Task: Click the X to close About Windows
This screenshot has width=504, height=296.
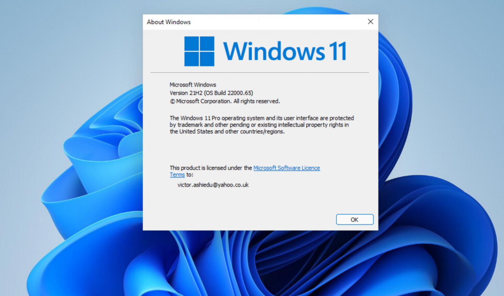Action: (x=370, y=22)
